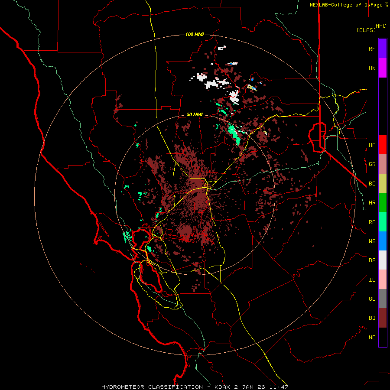Click the GC legend label
This screenshot has height=390, width=390.
tap(372, 299)
